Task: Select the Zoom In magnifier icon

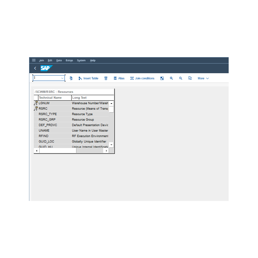Action: tap(171, 78)
